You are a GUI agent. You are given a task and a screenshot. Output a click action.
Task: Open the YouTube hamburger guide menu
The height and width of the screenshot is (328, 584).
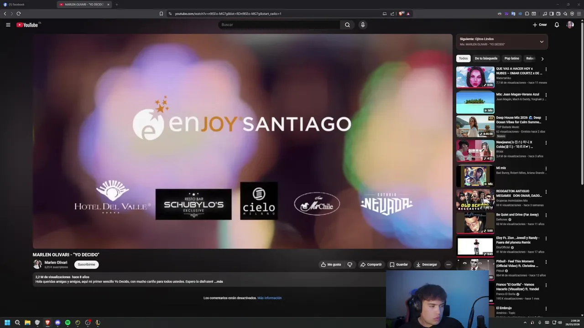tap(8, 25)
